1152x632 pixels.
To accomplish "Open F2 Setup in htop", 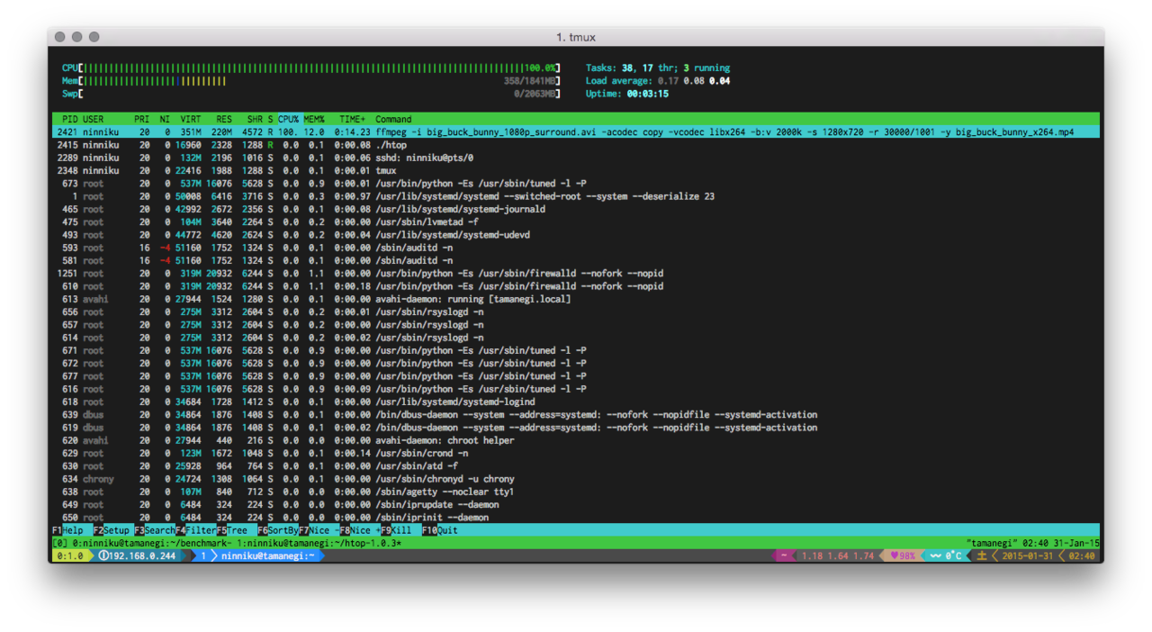I will [112, 530].
